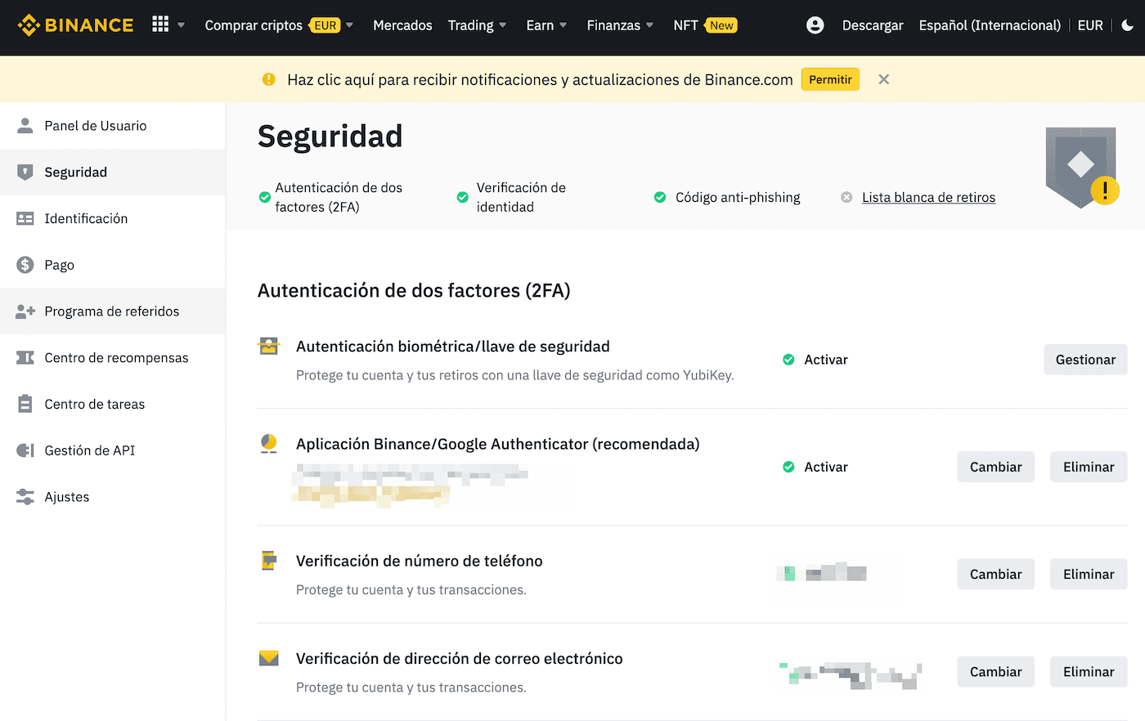Viewport: 1145px width, 721px height.
Task: Click the Google Authenticator row icon
Action: (269, 444)
